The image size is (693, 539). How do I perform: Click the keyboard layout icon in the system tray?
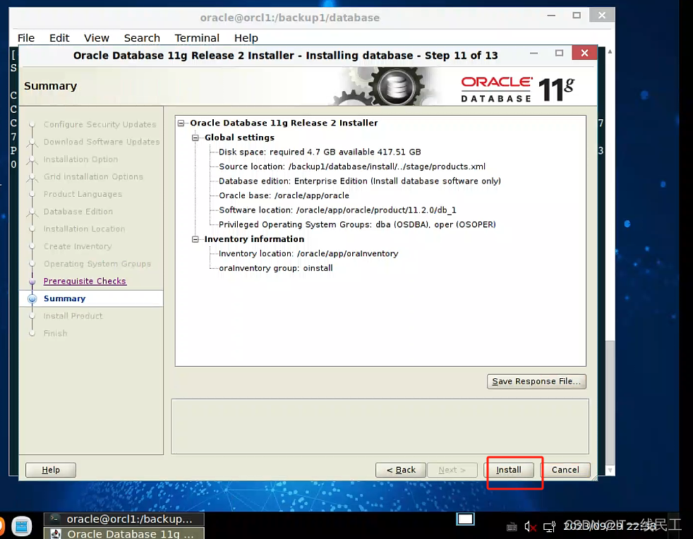512,527
